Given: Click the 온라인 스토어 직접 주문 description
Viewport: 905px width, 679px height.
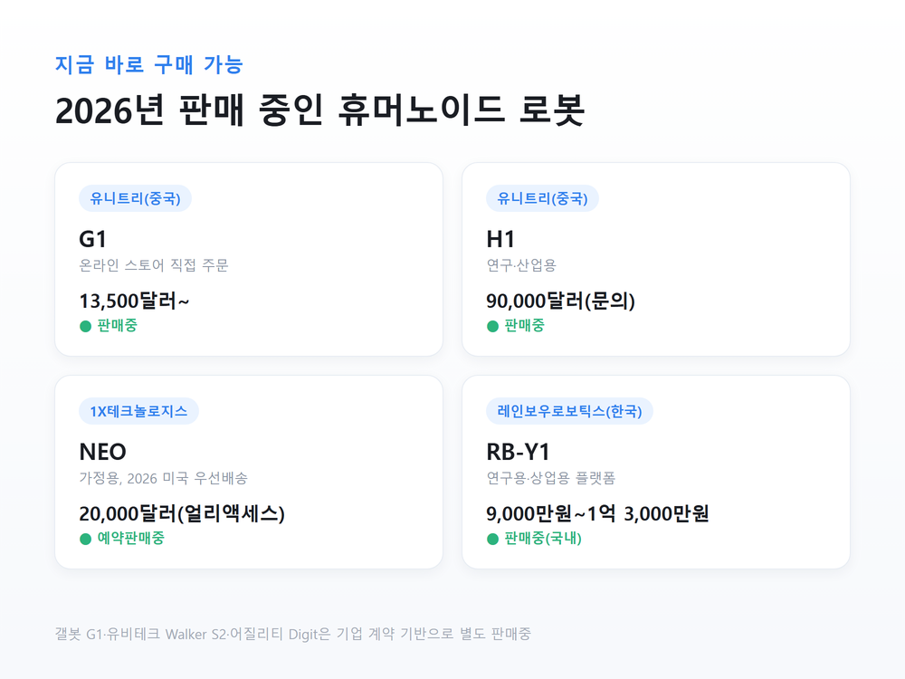Looking at the screenshot, I should (154, 265).
